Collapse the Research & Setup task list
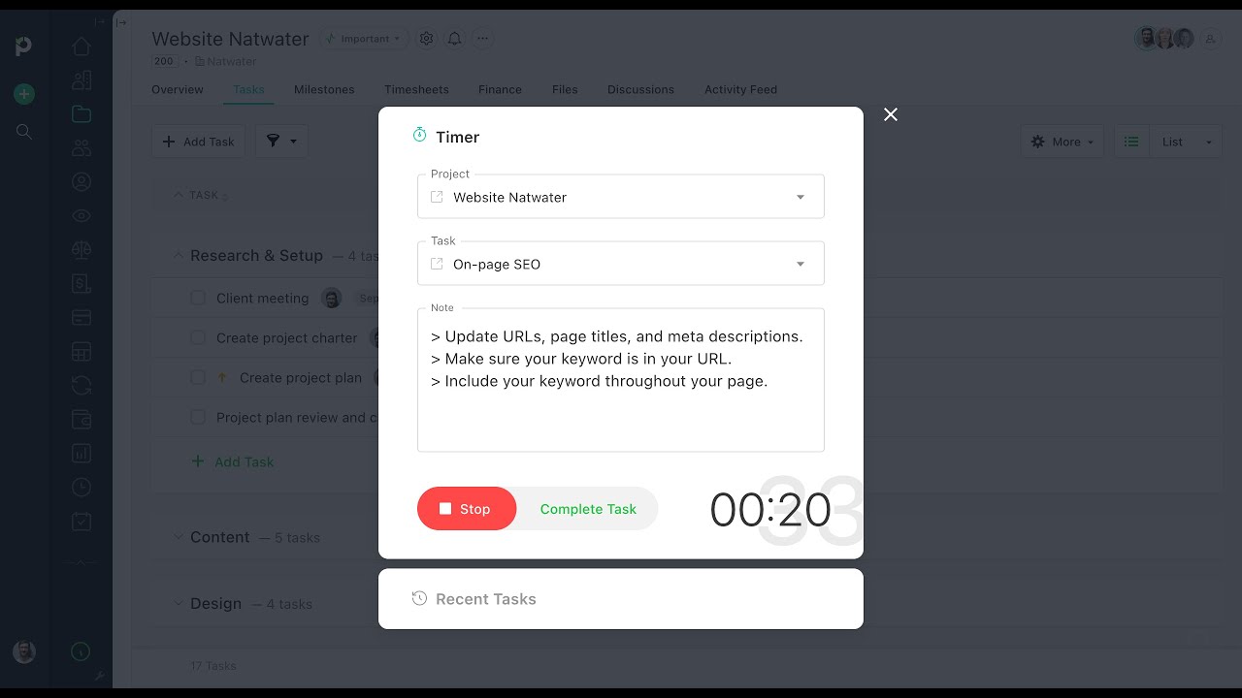 [178, 256]
